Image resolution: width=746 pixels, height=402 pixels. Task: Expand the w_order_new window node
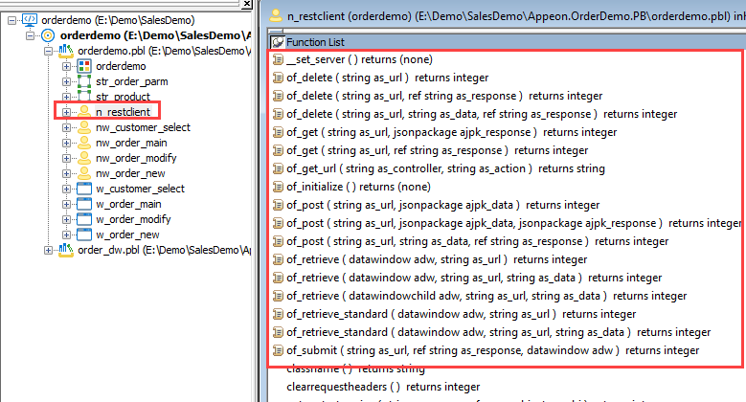(67, 234)
